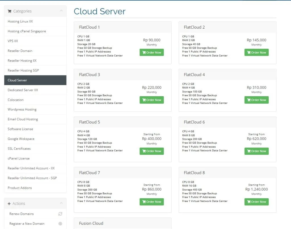Go to the Wordpress Hosting category
Viewport: 291px width, 229px height.
pos(22,110)
